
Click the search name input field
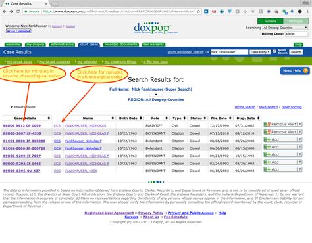point(229,52)
